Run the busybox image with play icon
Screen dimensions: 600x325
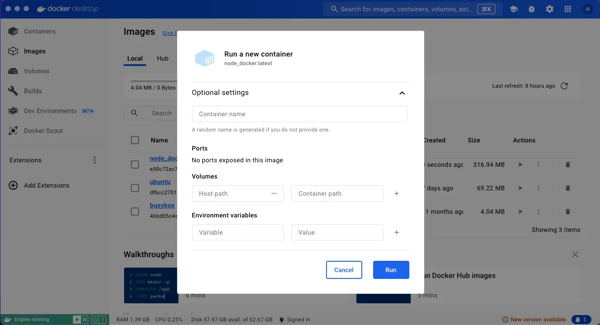coord(520,212)
